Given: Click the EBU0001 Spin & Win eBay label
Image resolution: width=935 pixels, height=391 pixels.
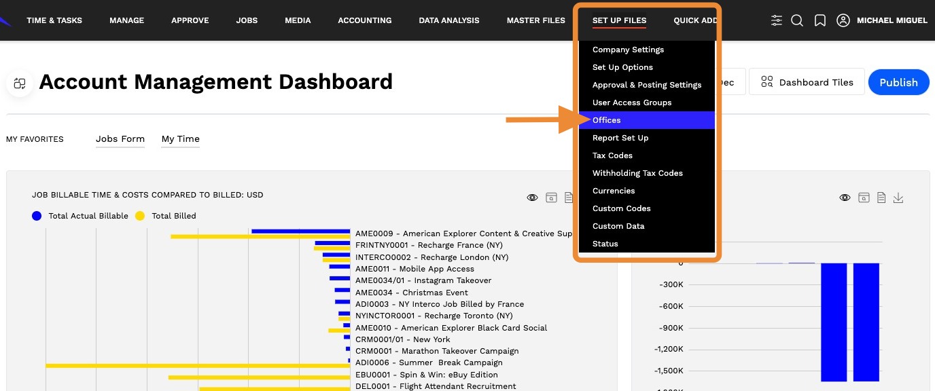Looking at the screenshot, I should [x=427, y=375].
